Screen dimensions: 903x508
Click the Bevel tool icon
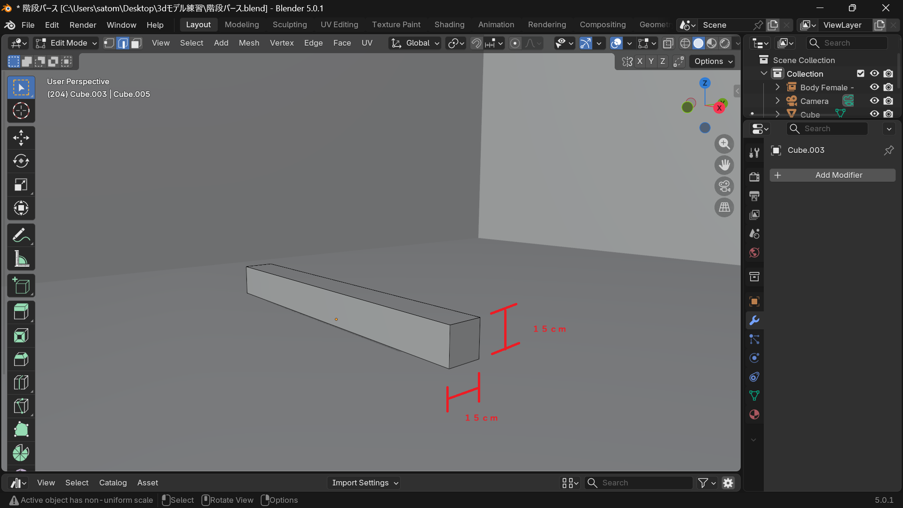pyautogui.click(x=21, y=359)
